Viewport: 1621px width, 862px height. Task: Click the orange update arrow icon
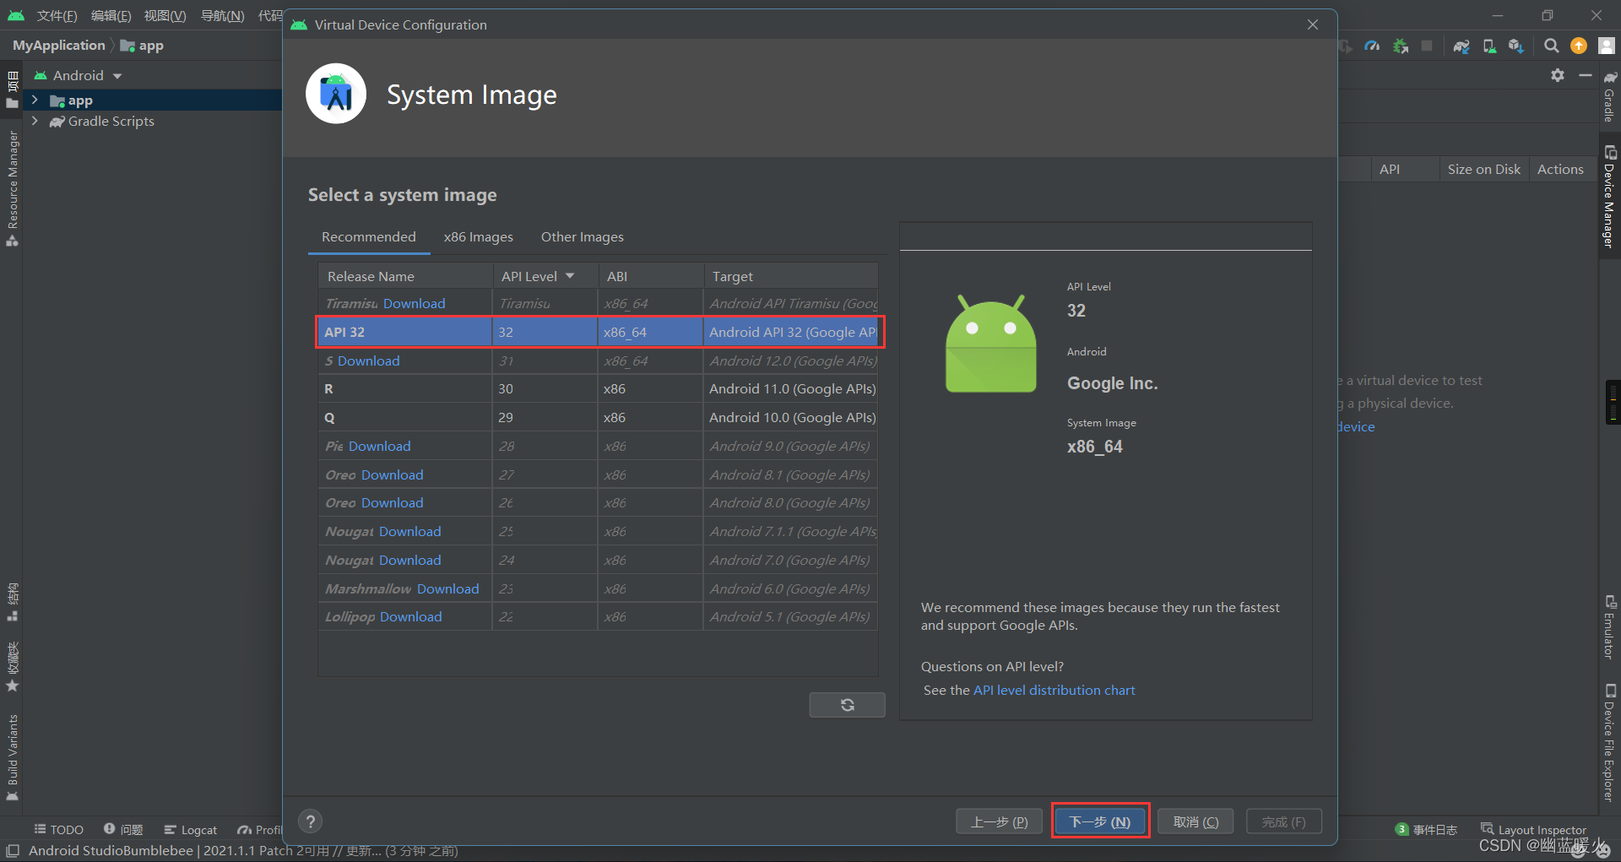[x=1579, y=46]
